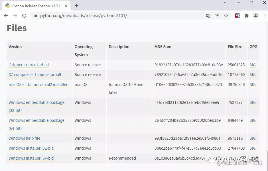Open SIG for 64-bit embeddable package
268x171 pixels.
[253, 120]
